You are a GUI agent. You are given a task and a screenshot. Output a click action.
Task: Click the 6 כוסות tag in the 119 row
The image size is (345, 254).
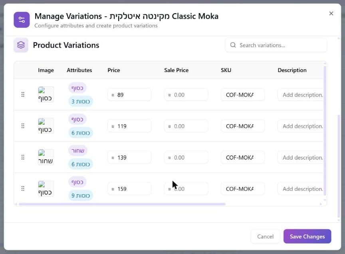pos(81,133)
